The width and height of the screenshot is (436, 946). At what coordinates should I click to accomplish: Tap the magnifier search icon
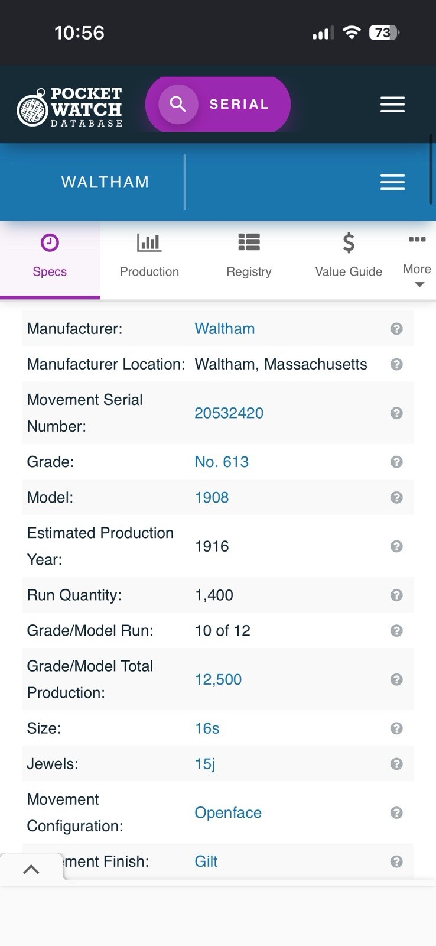178,104
